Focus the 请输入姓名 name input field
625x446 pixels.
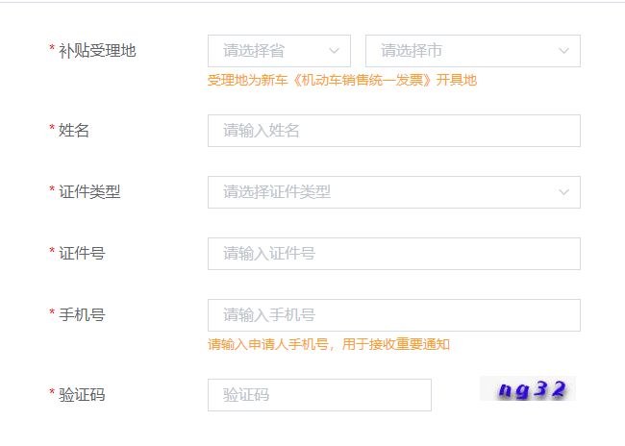coord(394,131)
